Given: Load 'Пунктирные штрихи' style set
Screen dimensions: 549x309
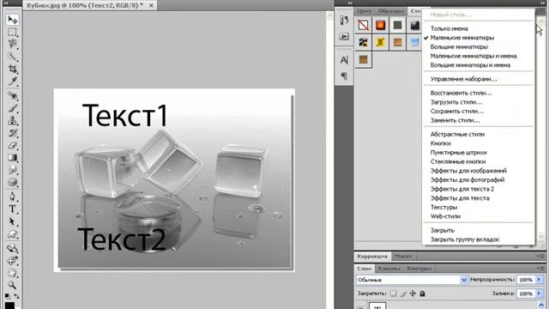Looking at the screenshot, I should tap(458, 153).
